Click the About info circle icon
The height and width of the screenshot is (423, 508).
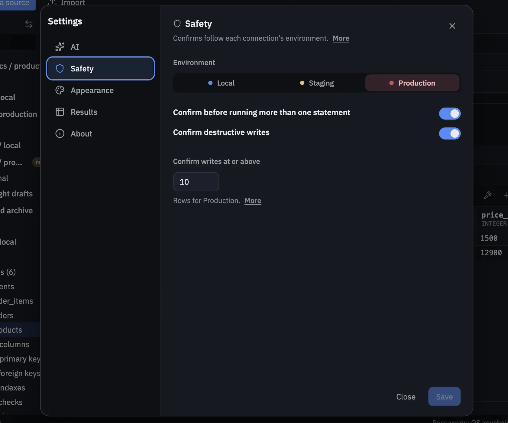pyautogui.click(x=60, y=134)
